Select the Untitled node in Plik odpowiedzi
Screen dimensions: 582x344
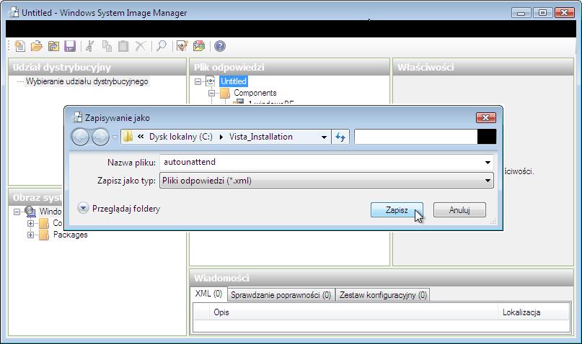pos(234,81)
